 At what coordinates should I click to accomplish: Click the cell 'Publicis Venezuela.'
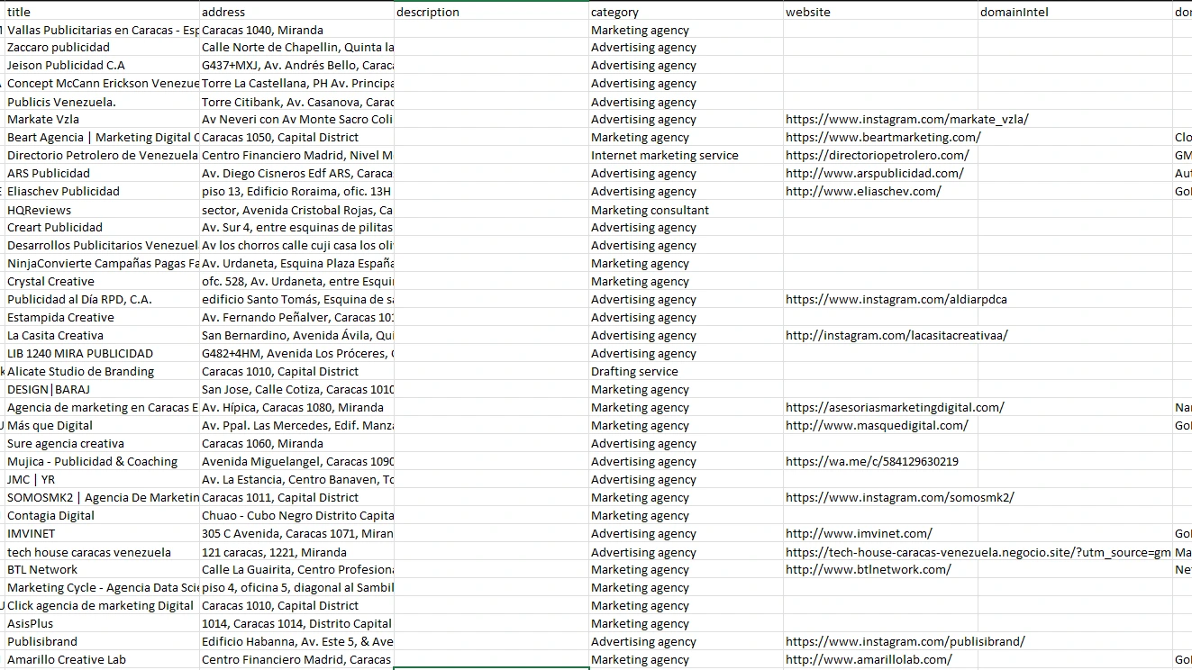pyautogui.click(x=102, y=102)
